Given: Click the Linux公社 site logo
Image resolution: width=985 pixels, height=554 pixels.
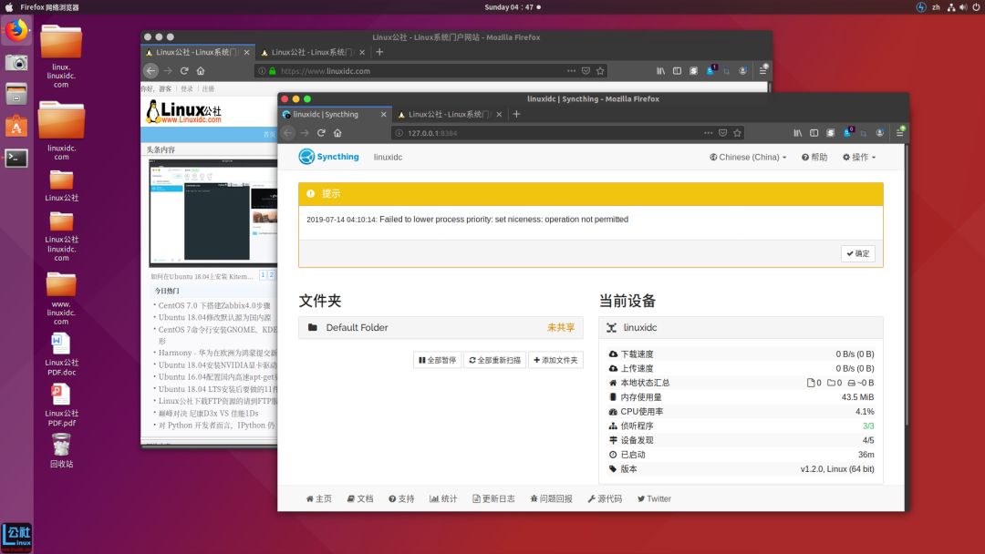Looking at the screenshot, I should 184,112.
